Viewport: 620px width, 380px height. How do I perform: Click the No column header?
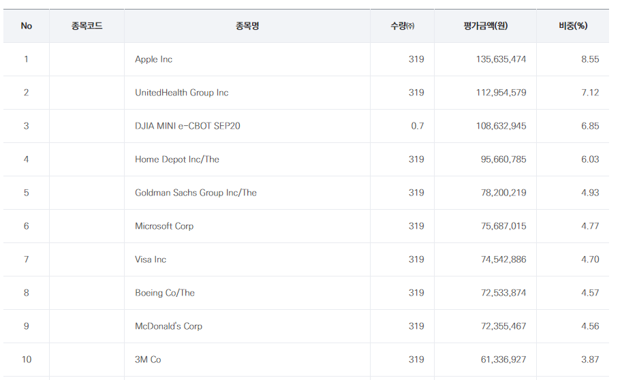[x=26, y=26]
